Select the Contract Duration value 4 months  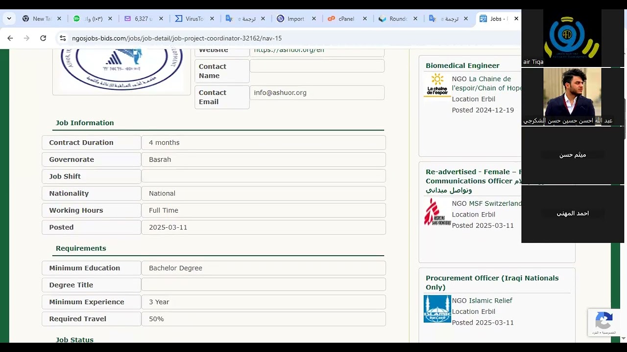164,143
